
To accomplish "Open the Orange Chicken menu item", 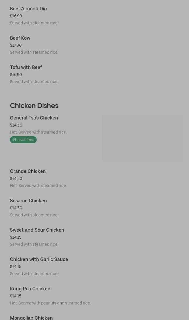I will [x=28, y=171].
